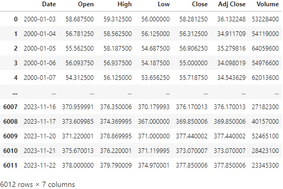Click the 6012 rows × 7 columns summary

[x=38, y=185]
